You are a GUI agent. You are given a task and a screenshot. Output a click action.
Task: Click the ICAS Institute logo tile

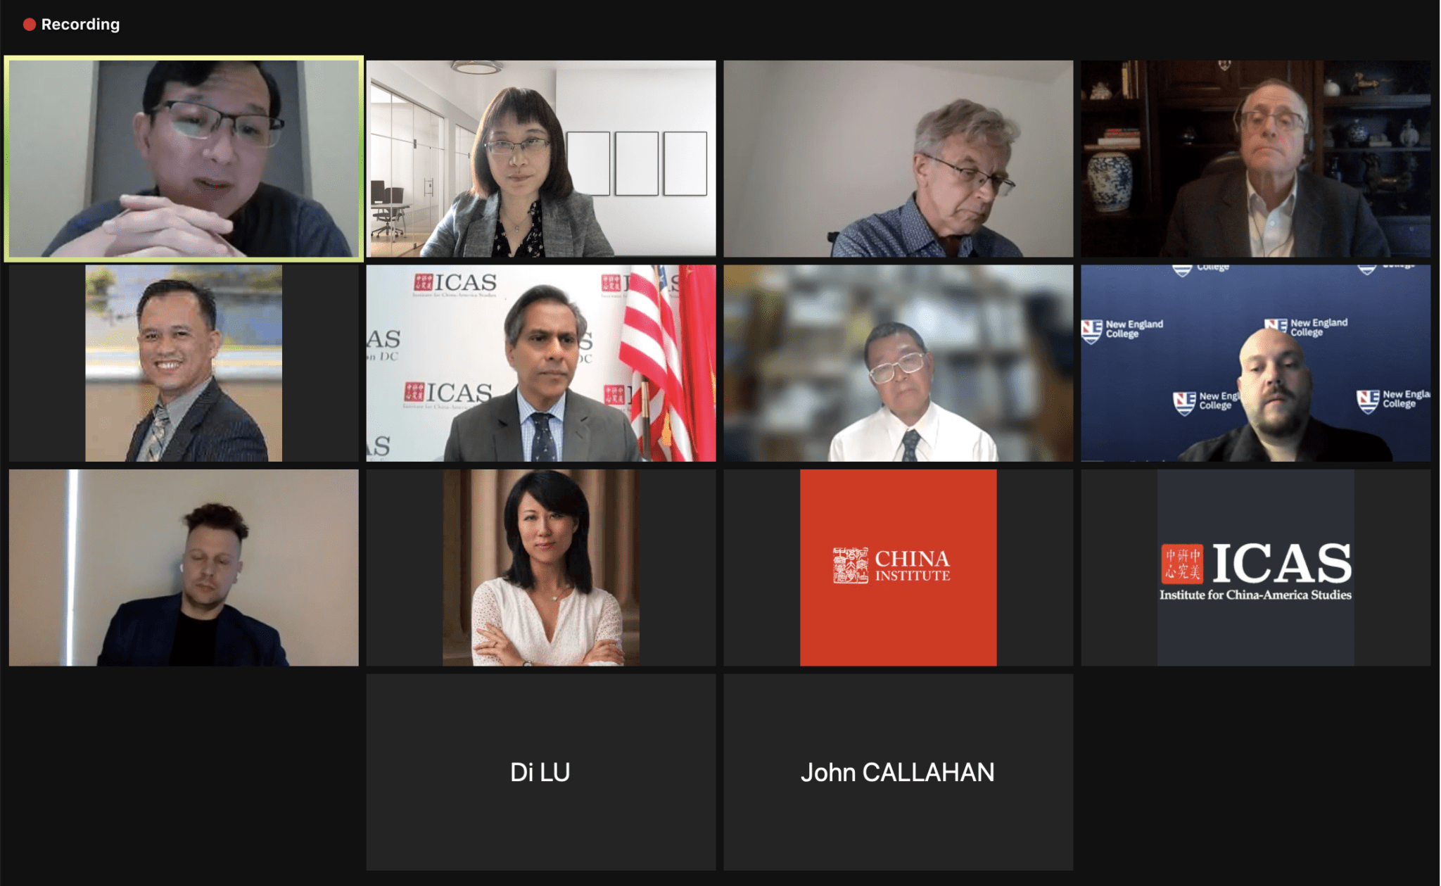pyautogui.click(x=1255, y=568)
